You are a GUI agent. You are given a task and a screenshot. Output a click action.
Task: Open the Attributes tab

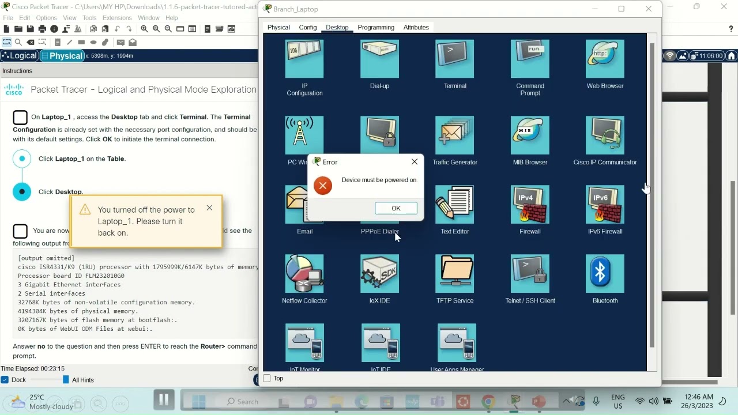(x=416, y=27)
